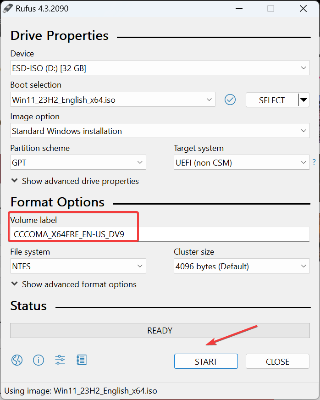Open the SELECT button's split arrow
The height and width of the screenshot is (400, 320).
(x=303, y=100)
